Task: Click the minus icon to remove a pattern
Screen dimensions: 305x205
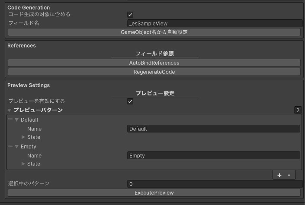Action: (289, 175)
